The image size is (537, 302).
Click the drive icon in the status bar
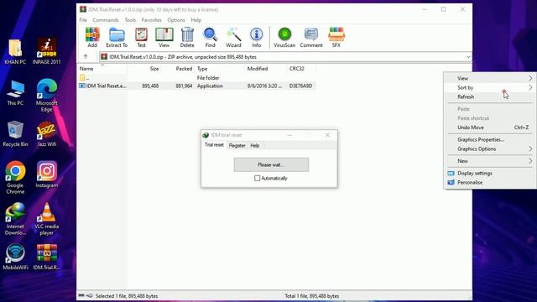pos(81,295)
